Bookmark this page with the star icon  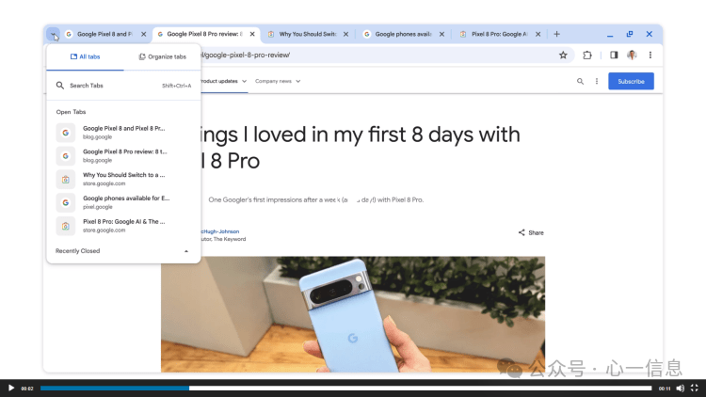coord(563,55)
